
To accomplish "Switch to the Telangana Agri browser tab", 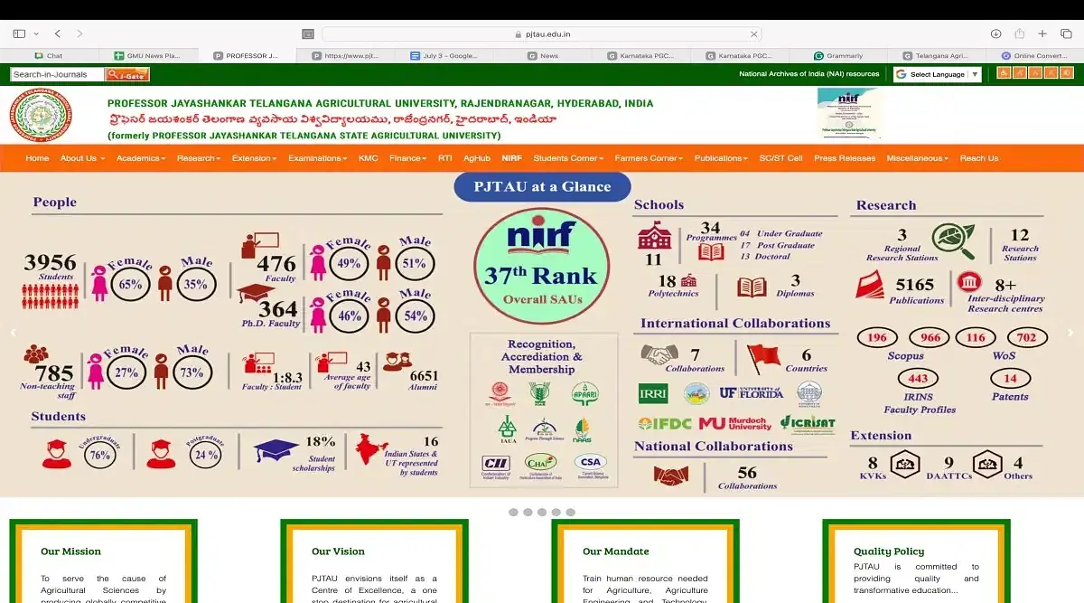I will point(936,55).
